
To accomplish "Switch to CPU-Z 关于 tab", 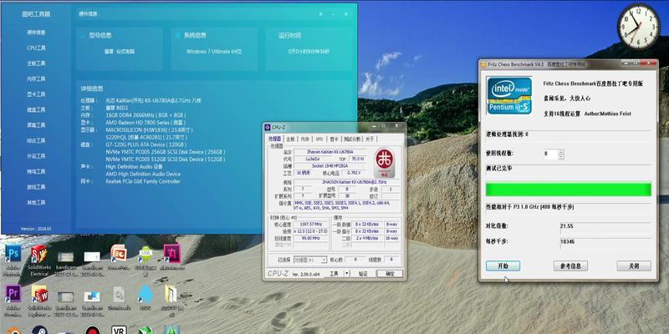I will (x=370, y=139).
